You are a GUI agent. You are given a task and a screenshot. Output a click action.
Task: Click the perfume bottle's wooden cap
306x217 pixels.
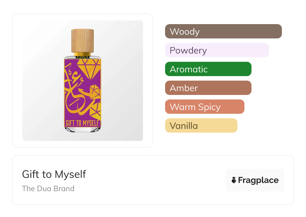click(x=82, y=41)
